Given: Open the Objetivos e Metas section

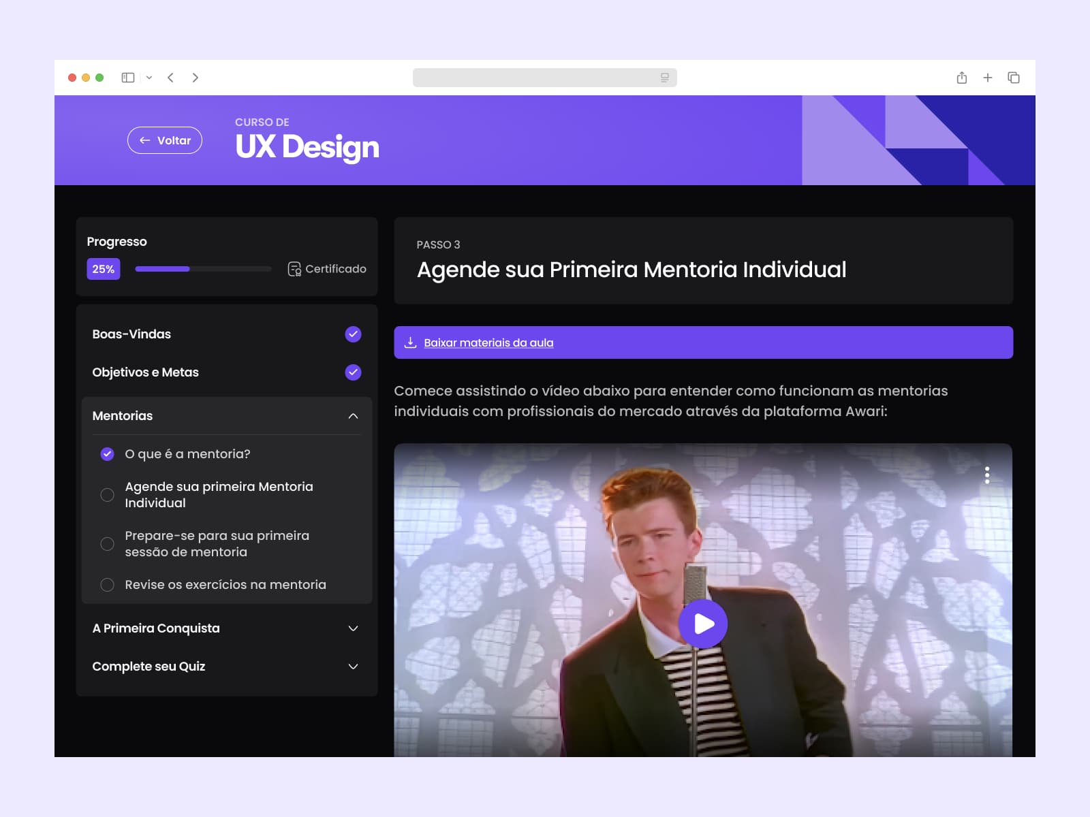Looking at the screenshot, I should (x=146, y=372).
